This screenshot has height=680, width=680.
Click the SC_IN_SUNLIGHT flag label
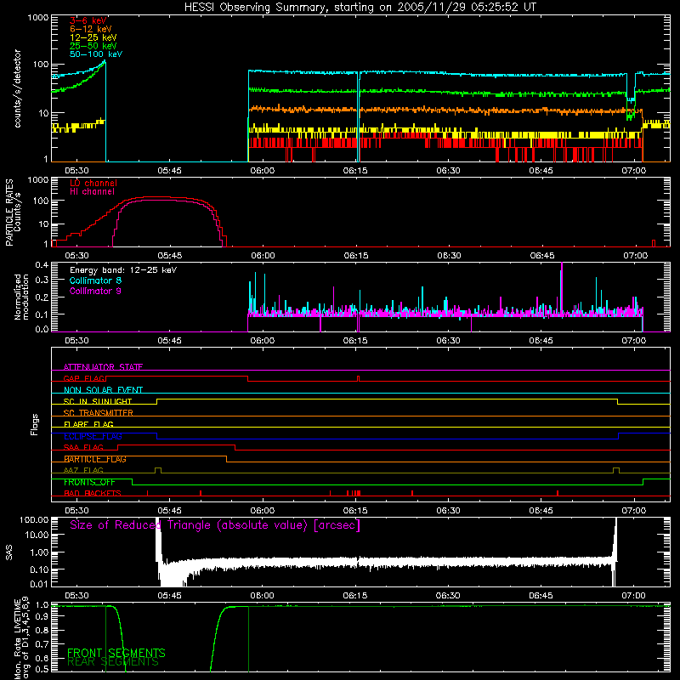98,401
